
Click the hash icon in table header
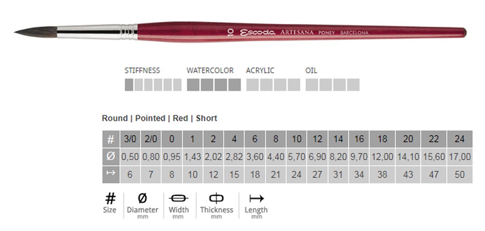pyautogui.click(x=111, y=139)
